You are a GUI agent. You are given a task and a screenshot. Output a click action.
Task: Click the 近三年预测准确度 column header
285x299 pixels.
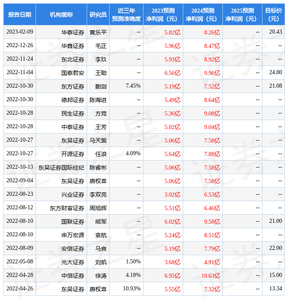[x=126, y=15]
